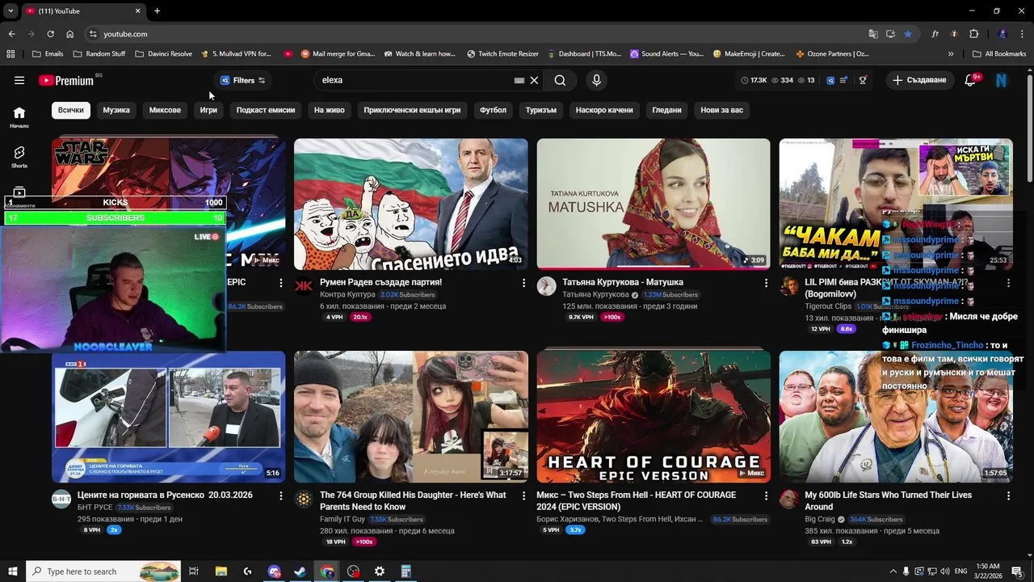Open Контра Култура channel link

click(348, 295)
